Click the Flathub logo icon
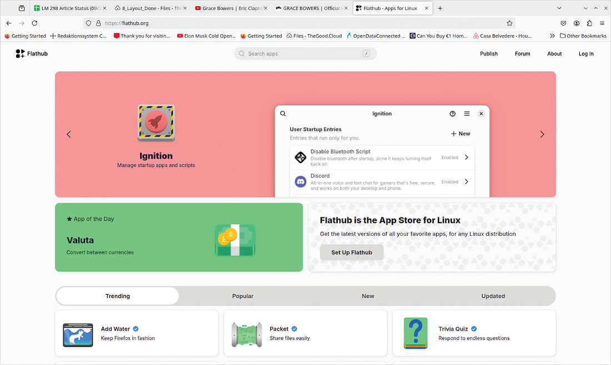Viewport: 611px width, 365px height. (x=21, y=54)
